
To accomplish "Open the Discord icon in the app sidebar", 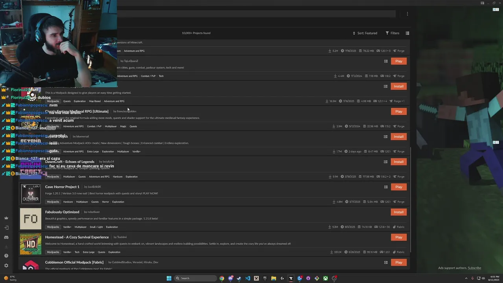I will [x=6, y=237].
